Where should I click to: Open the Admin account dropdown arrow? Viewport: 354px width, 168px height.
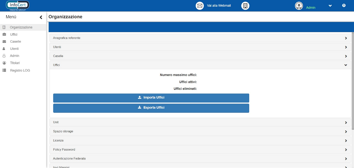[x=330, y=6]
